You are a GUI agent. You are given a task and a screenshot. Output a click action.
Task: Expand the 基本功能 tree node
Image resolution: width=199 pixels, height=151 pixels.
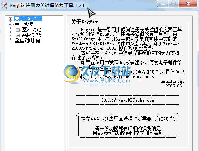coord(18,30)
